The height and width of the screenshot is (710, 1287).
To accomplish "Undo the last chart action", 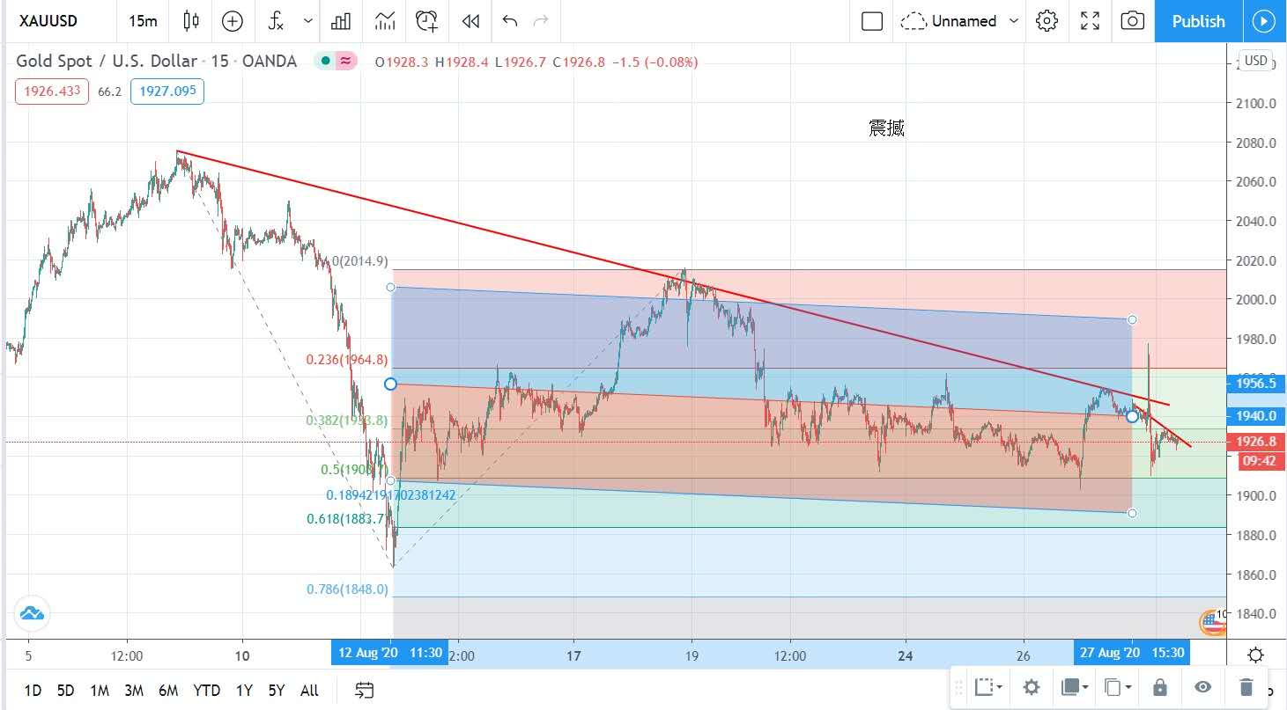I will coord(509,21).
